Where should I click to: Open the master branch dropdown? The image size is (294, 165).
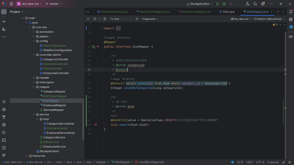click(54, 4)
